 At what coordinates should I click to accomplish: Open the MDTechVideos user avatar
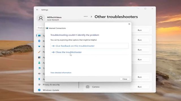tap(41, 18)
